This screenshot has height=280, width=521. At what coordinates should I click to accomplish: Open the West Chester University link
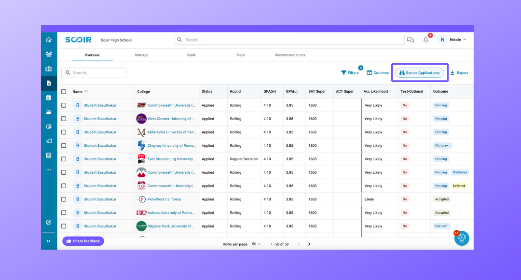point(171,119)
